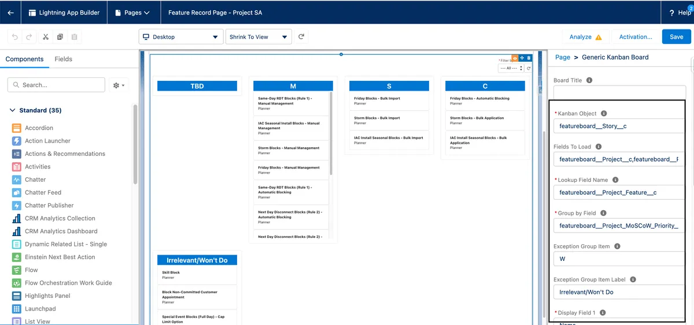Click the Copy icon in toolbar
The width and height of the screenshot is (694, 325).
60,37
